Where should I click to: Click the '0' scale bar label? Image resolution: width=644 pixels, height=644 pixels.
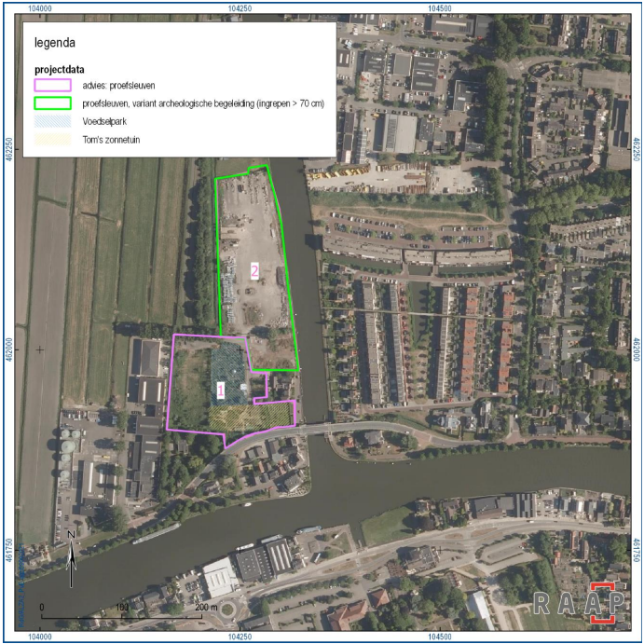coord(42,607)
